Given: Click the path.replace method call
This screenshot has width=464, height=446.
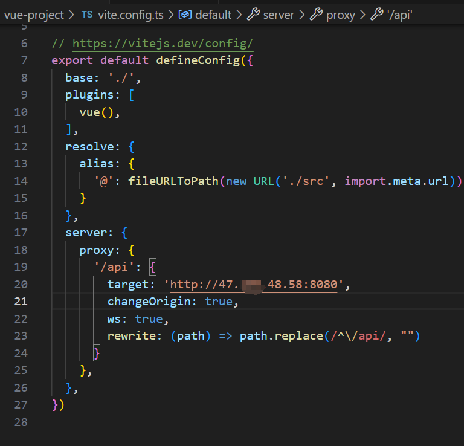Looking at the screenshot, I should pos(282,336).
